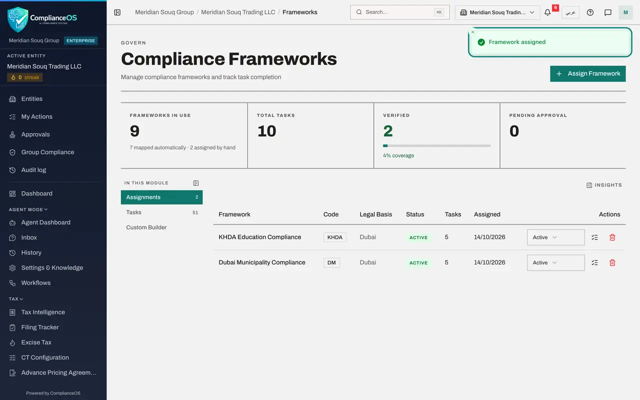Open notifications bell with 6 badge
The width and height of the screenshot is (640, 400).
(548, 12)
